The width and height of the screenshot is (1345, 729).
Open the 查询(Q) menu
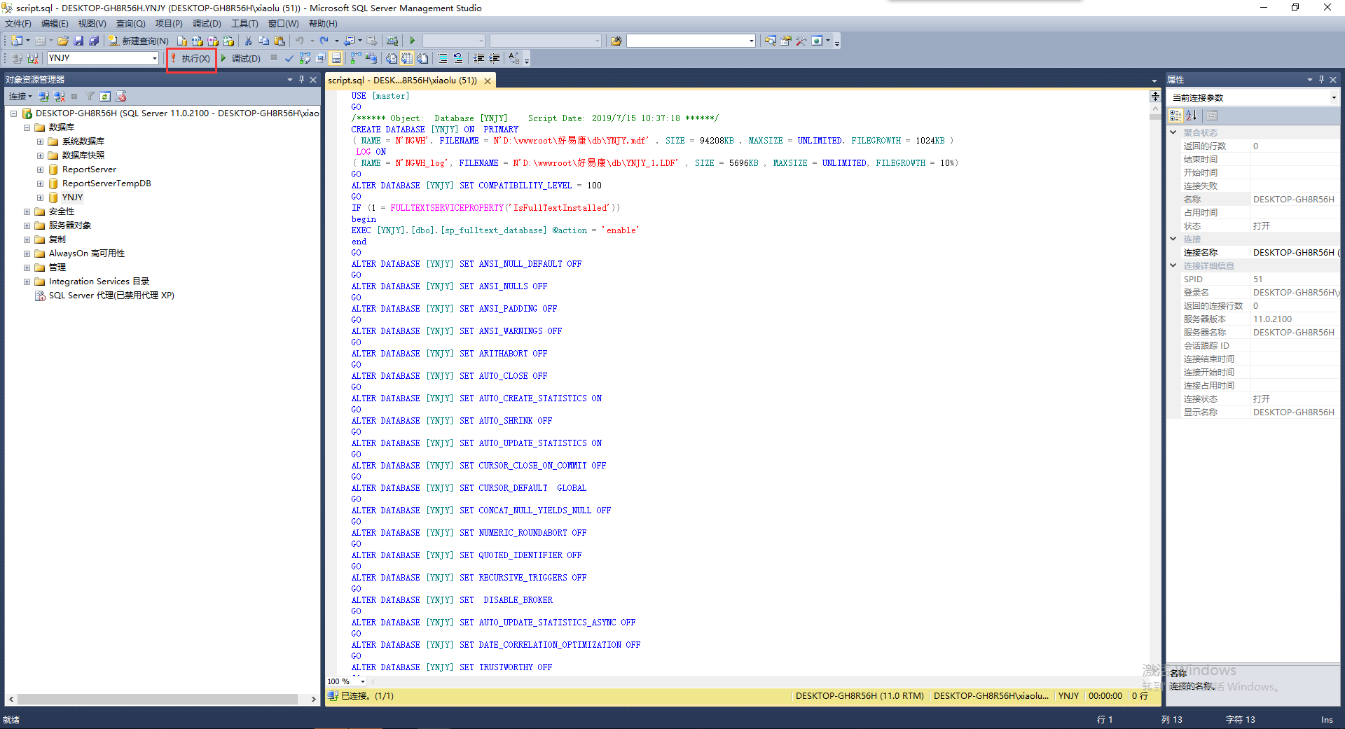click(129, 23)
